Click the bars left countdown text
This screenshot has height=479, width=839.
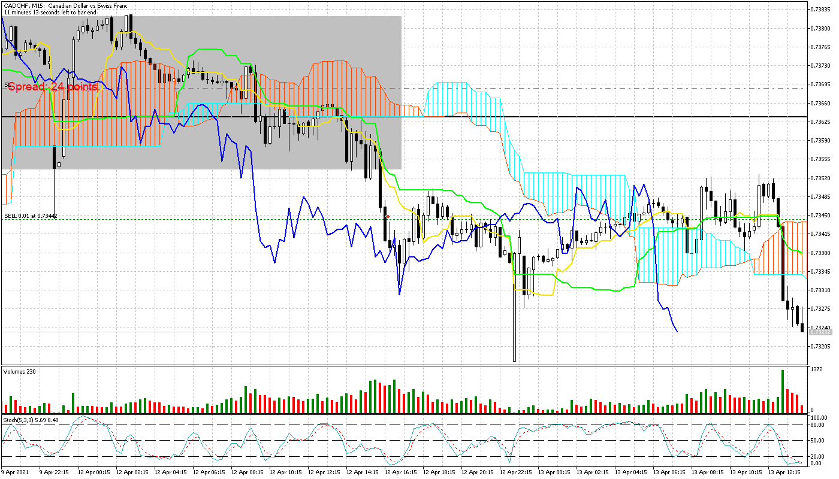(50, 13)
